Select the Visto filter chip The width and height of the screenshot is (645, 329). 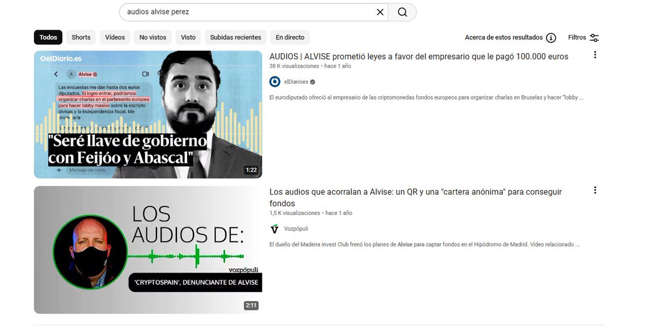[188, 38]
